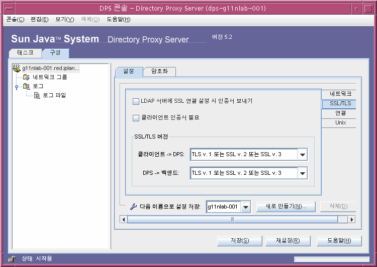Click the 도움말(H) button at bottom right
Viewport: 377px width, 267px height.
(x=339, y=241)
